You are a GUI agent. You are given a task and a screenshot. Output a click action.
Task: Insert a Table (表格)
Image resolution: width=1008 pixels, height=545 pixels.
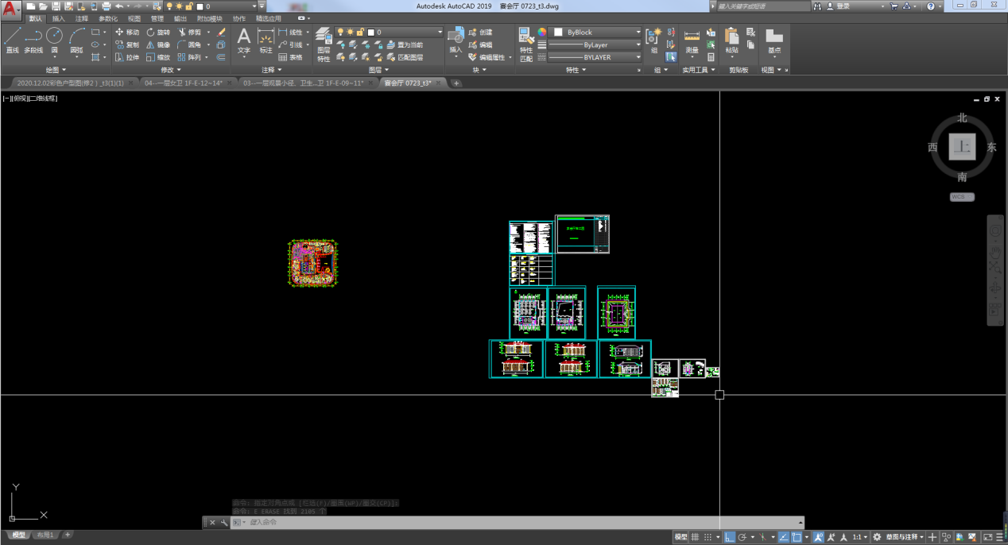[291, 57]
